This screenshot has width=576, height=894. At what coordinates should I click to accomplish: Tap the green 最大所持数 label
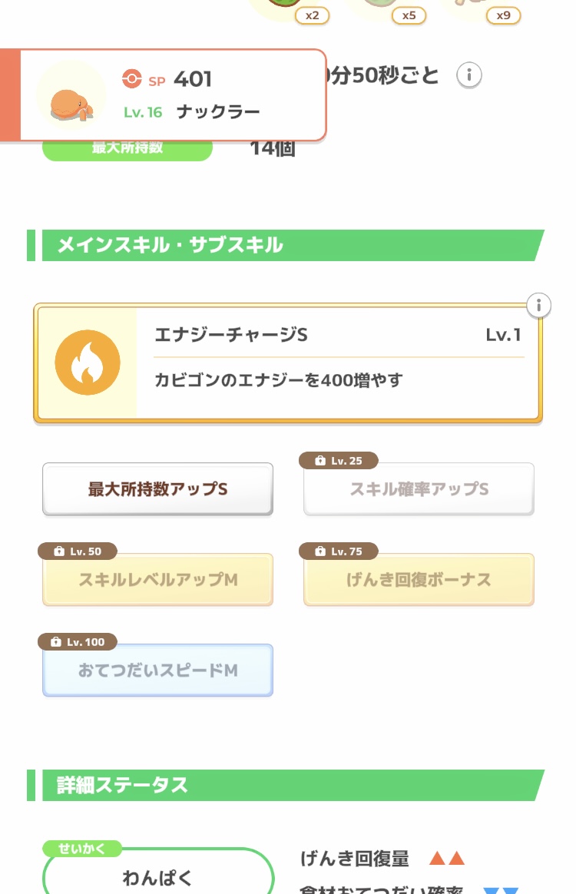[127, 150]
